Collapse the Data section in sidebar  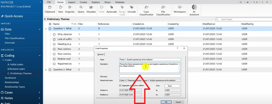tap(40, 30)
